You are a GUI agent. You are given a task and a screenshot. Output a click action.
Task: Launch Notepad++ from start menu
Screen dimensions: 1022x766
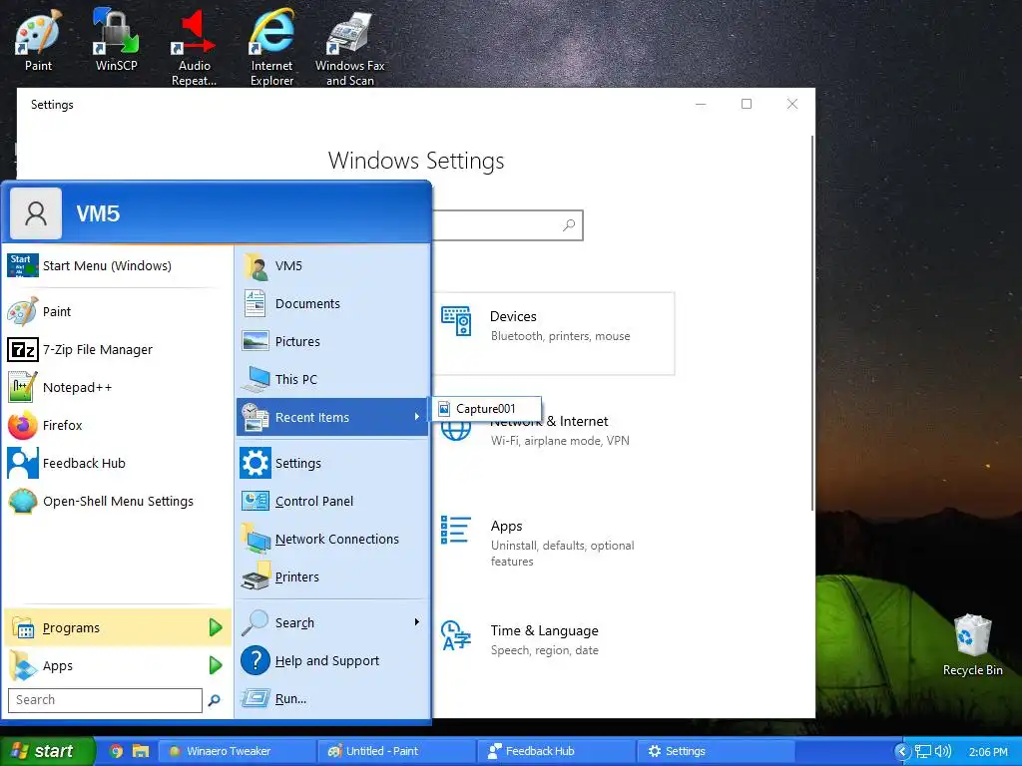[118, 387]
